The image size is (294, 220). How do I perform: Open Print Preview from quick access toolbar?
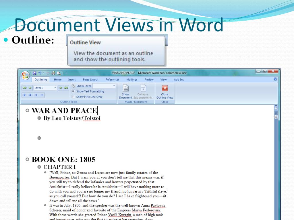59,73
